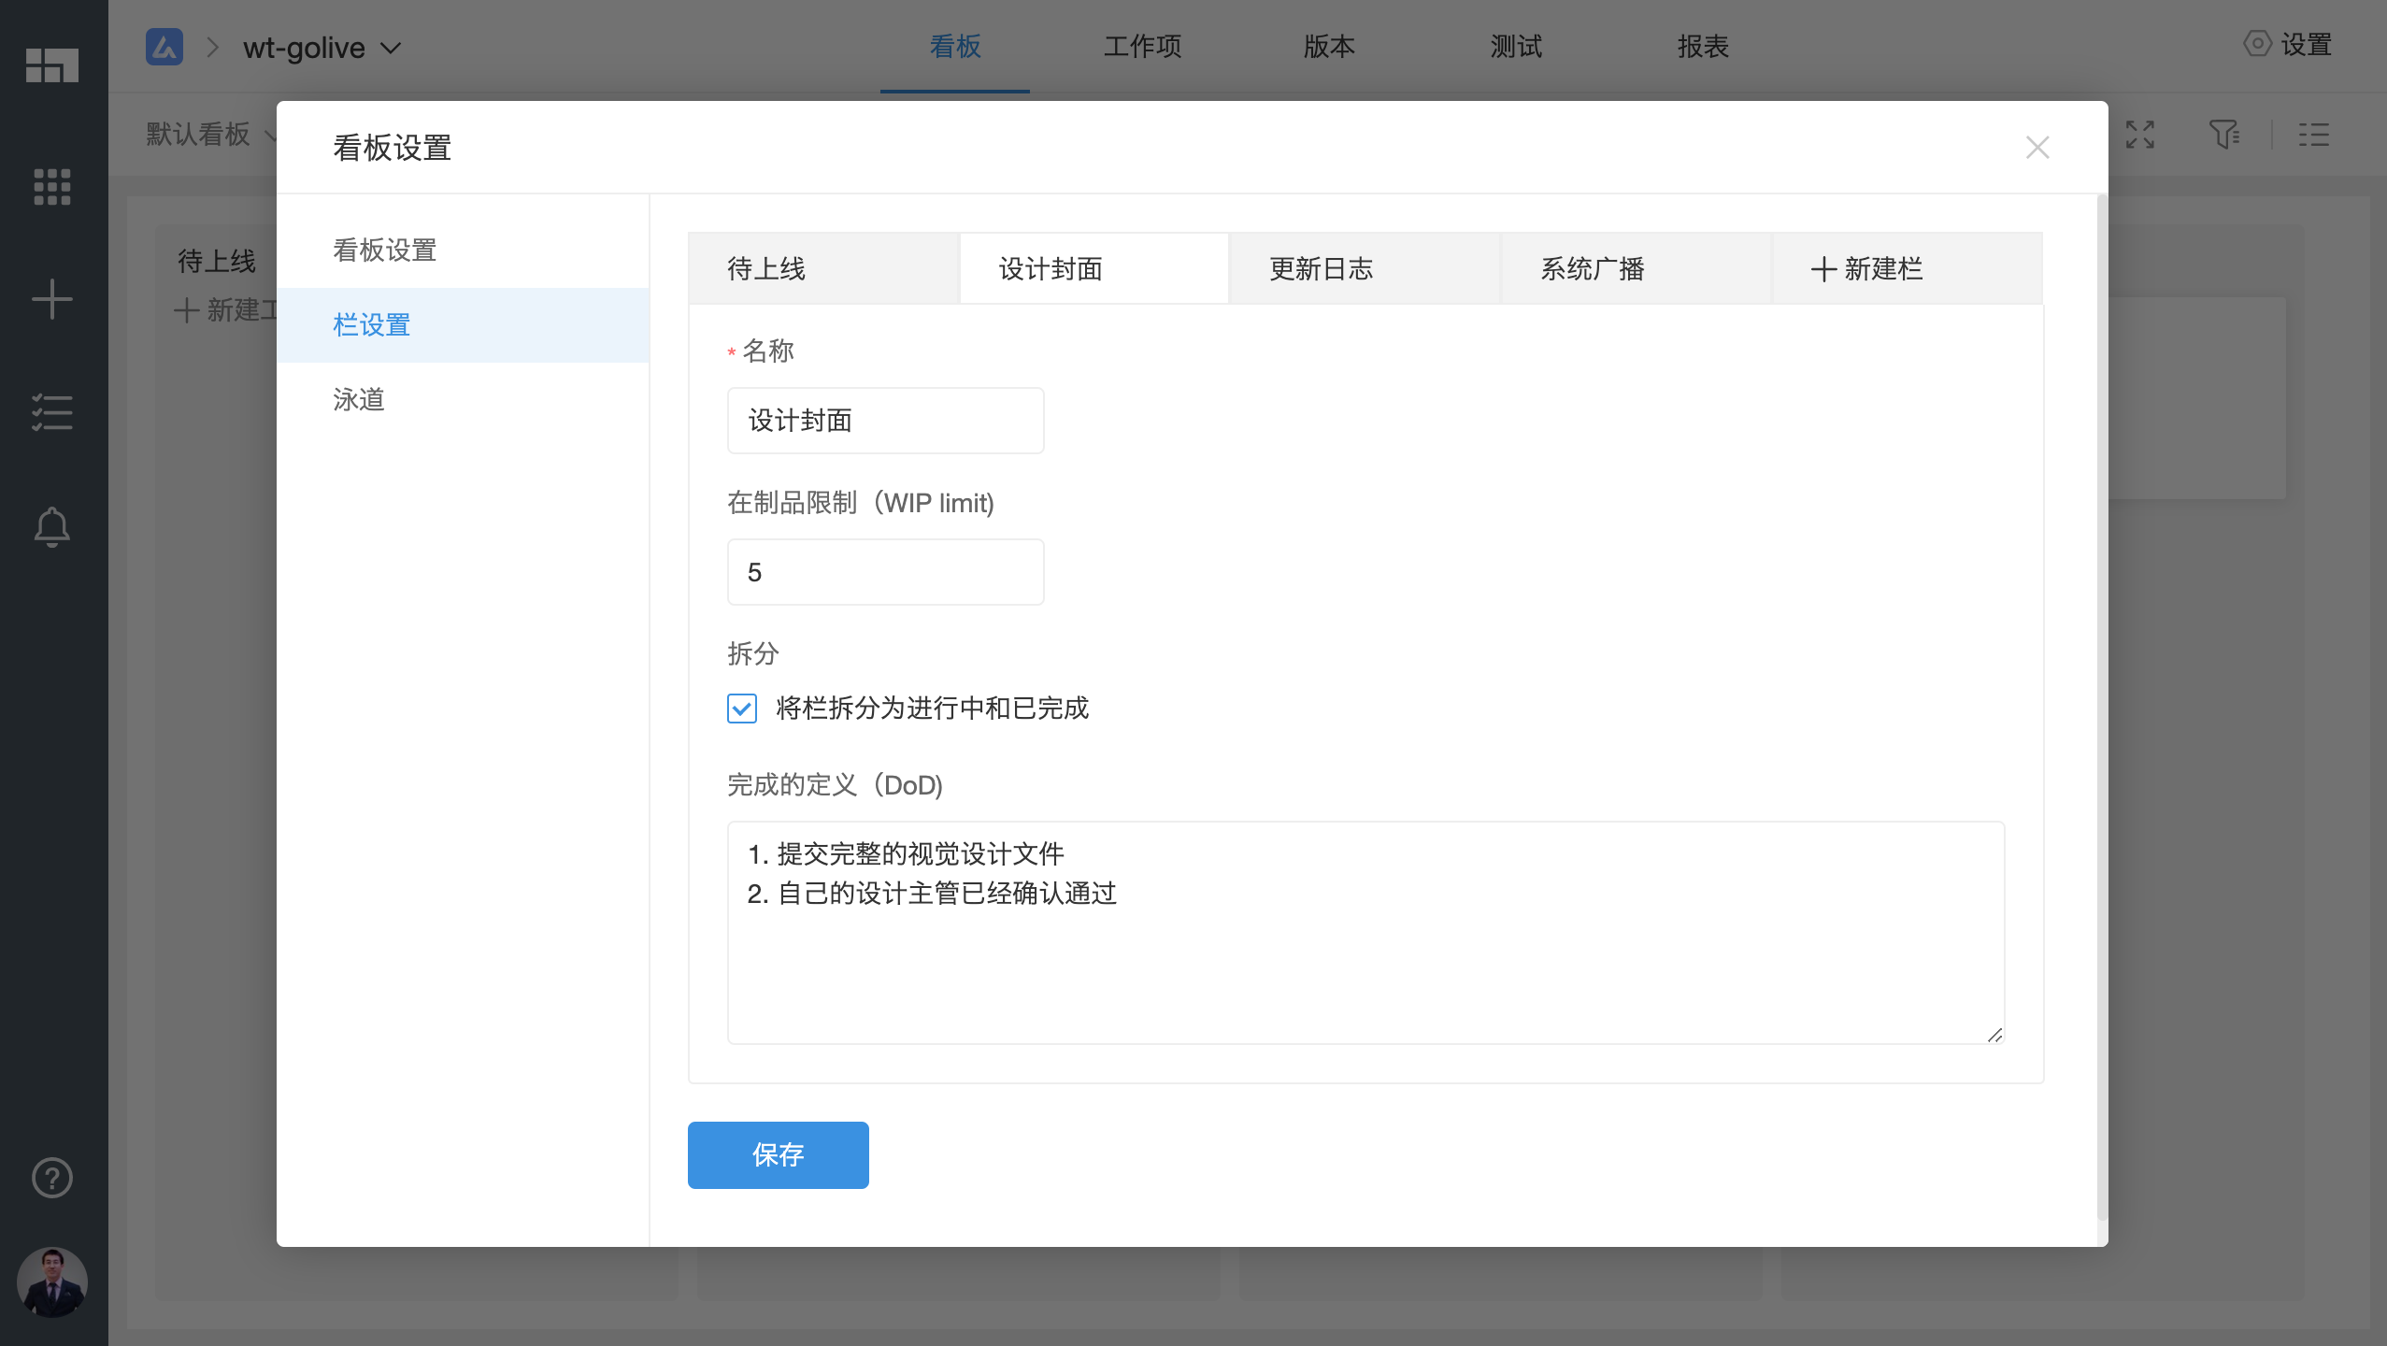Open notifications bell icon
The image size is (2387, 1346).
click(52, 527)
